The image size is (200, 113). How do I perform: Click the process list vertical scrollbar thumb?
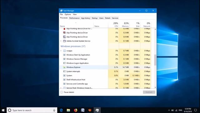click(155, 60)
